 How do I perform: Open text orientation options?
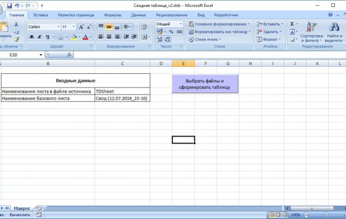click(x=127, y=27)
